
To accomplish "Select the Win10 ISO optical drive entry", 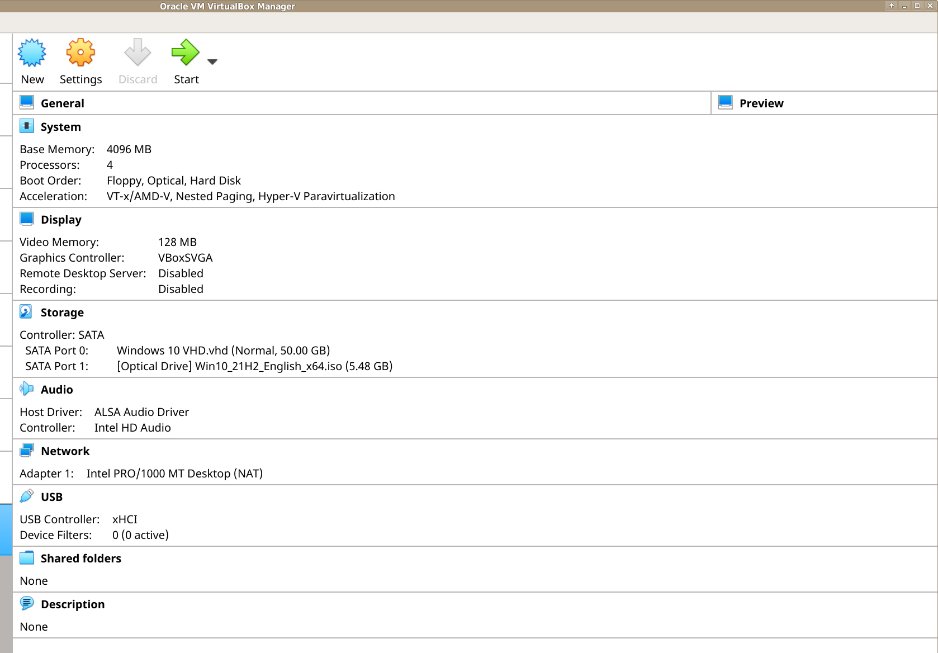I will [x=254, y=366].
